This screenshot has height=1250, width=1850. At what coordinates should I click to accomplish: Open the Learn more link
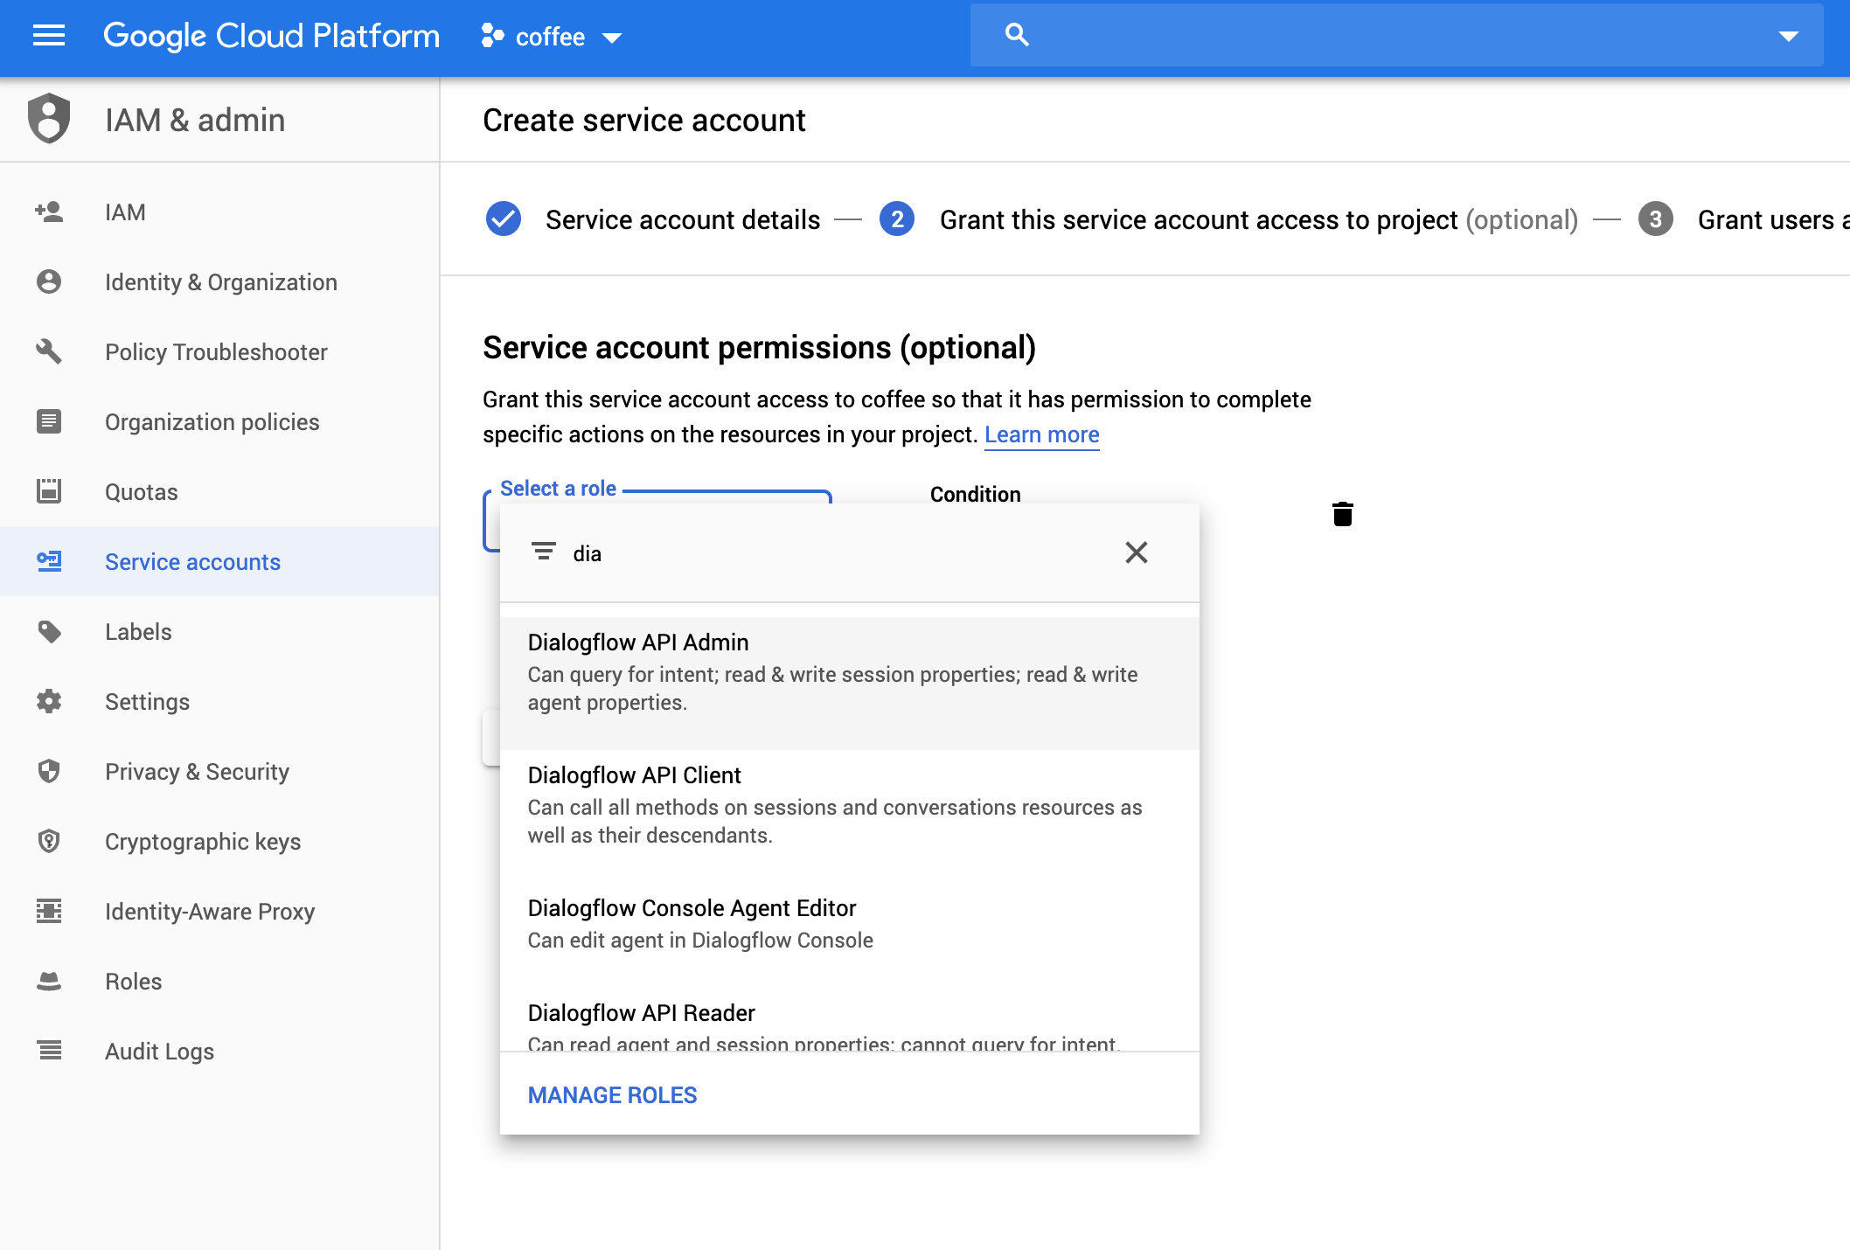coord(1042,434)
